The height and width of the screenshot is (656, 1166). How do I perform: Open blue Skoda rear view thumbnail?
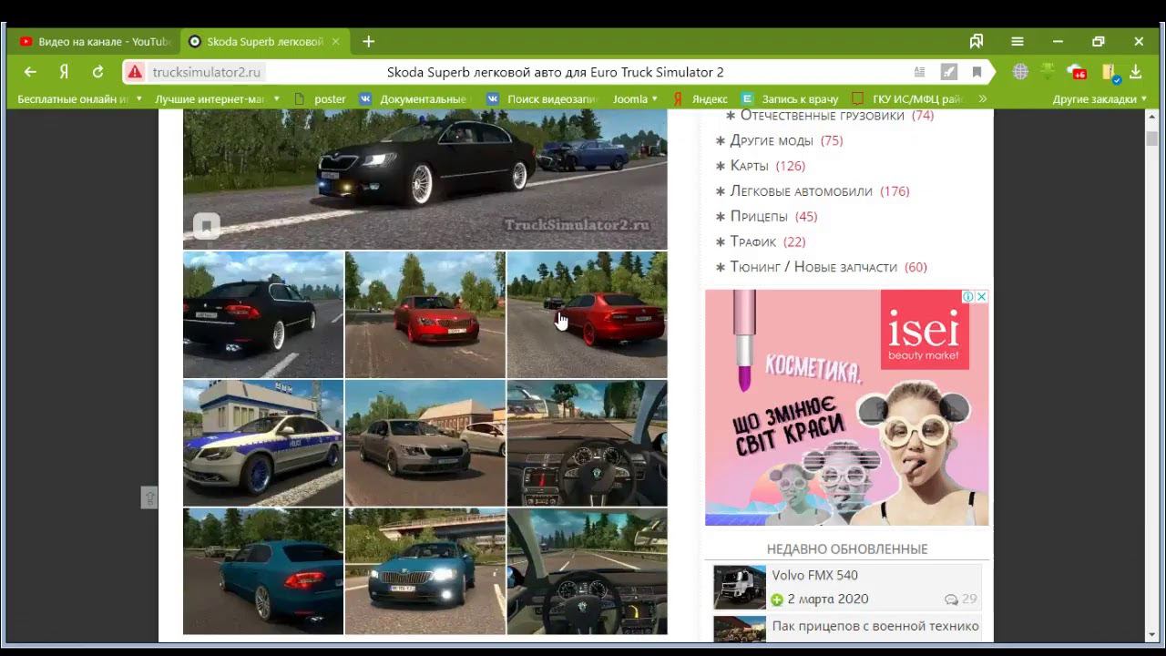(x=263, y=571)
